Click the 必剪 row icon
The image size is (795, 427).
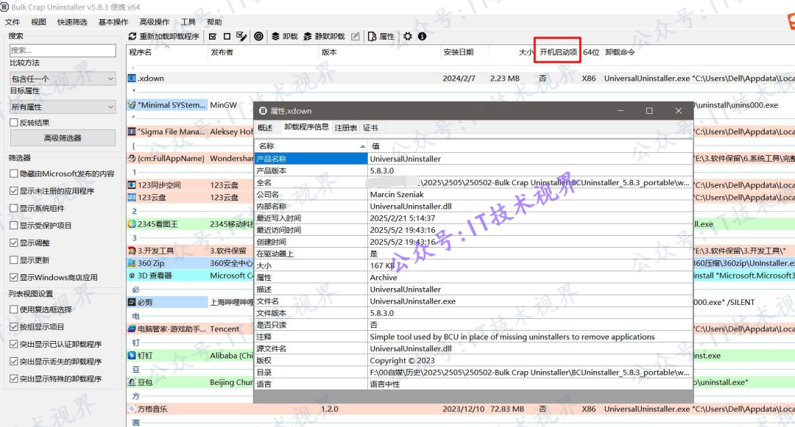pos(132,302)
